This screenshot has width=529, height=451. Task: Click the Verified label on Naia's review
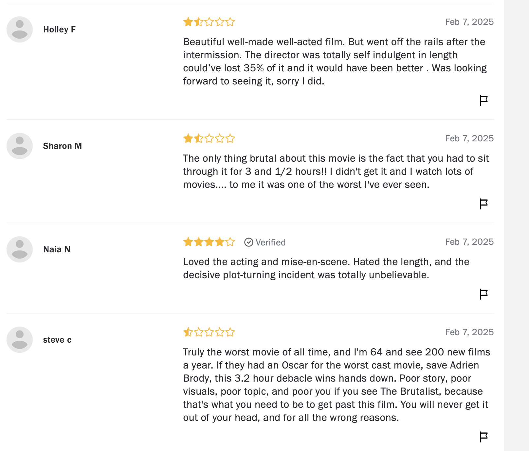coord(270,243)
